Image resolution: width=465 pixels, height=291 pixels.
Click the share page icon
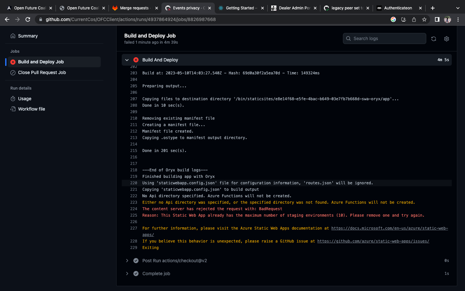[414, 19]
